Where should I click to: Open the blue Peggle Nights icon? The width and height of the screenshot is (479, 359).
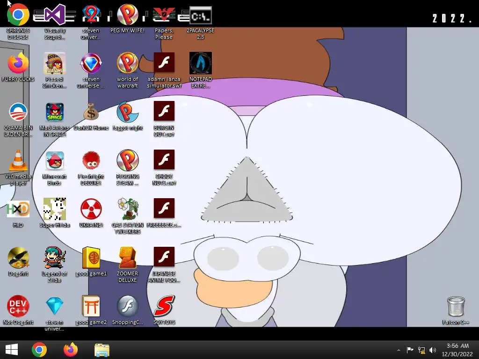(127, 112)
